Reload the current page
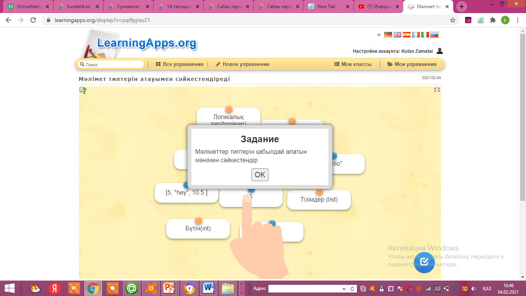Screen dimensions: 526x296 pos(33,20)
